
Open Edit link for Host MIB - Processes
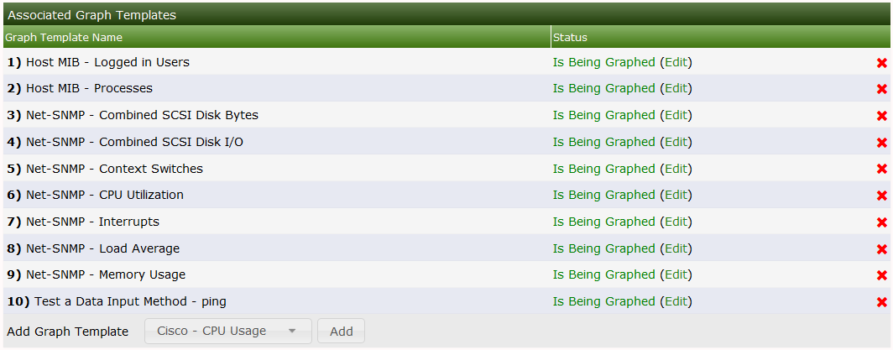676,88
